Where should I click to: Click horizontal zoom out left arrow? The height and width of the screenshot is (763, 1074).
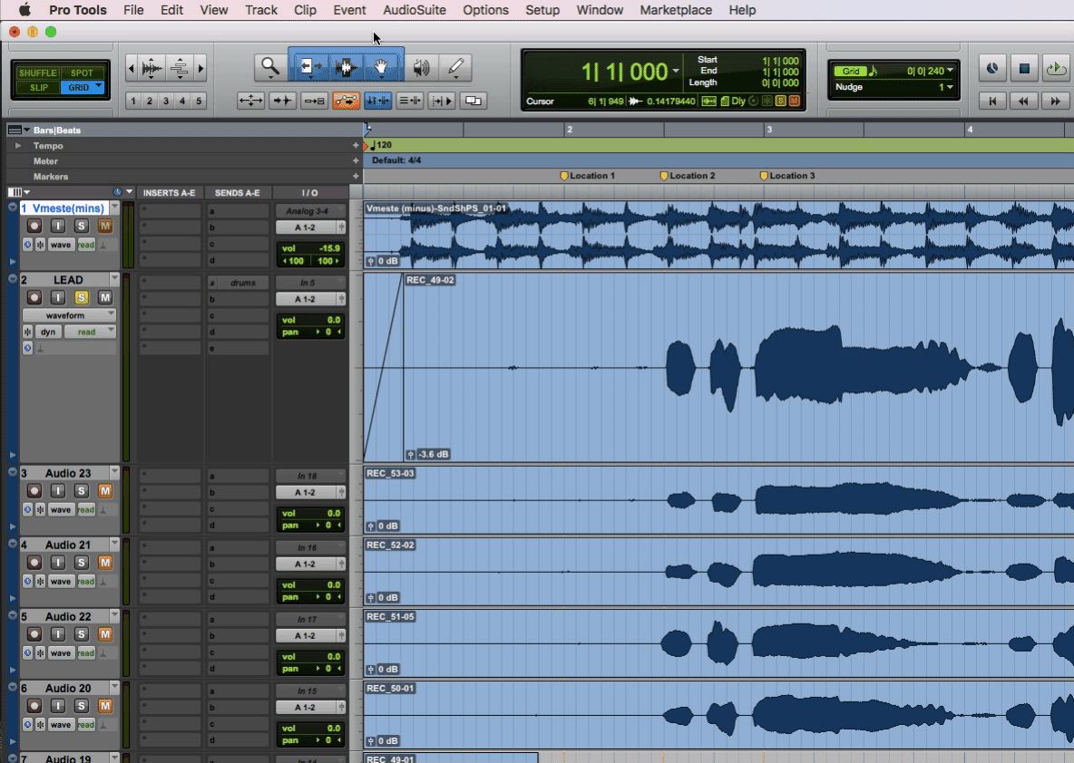click(x=132, y=68)
